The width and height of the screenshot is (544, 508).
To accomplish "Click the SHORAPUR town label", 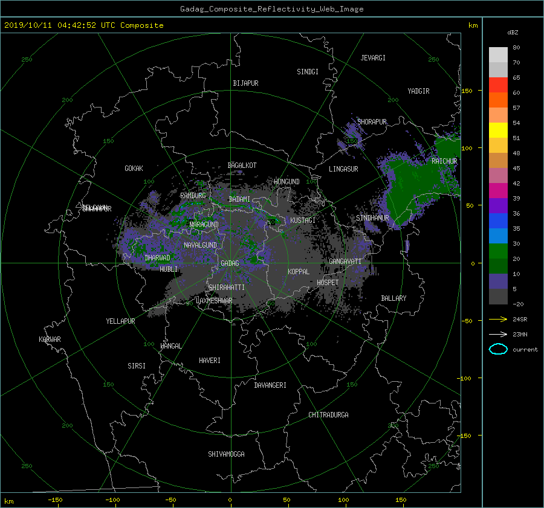I will 372,121.
